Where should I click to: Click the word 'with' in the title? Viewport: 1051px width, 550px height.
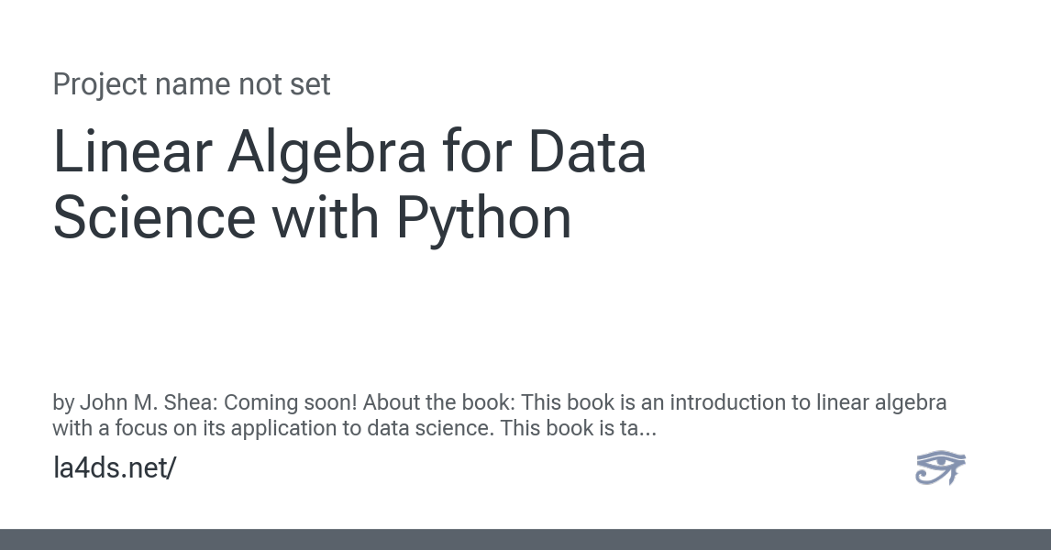(326, 217)
